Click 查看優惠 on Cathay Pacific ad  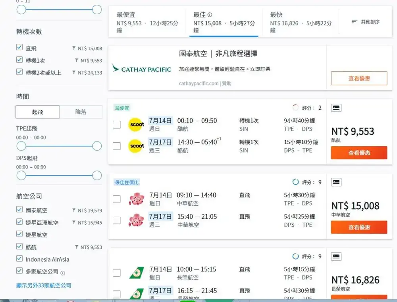click(359, 78)
